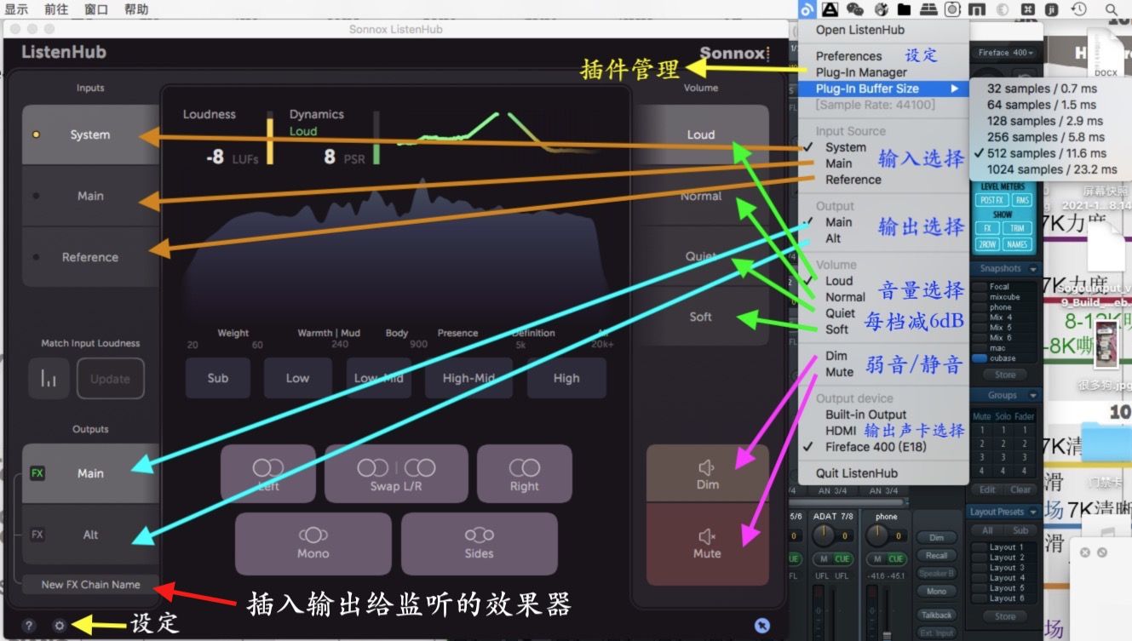Click the folder icon in menu bar
1132x641 pixels.
(x=905, y=9)
